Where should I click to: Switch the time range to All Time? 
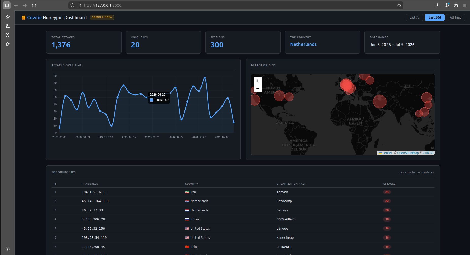point(456,18)
